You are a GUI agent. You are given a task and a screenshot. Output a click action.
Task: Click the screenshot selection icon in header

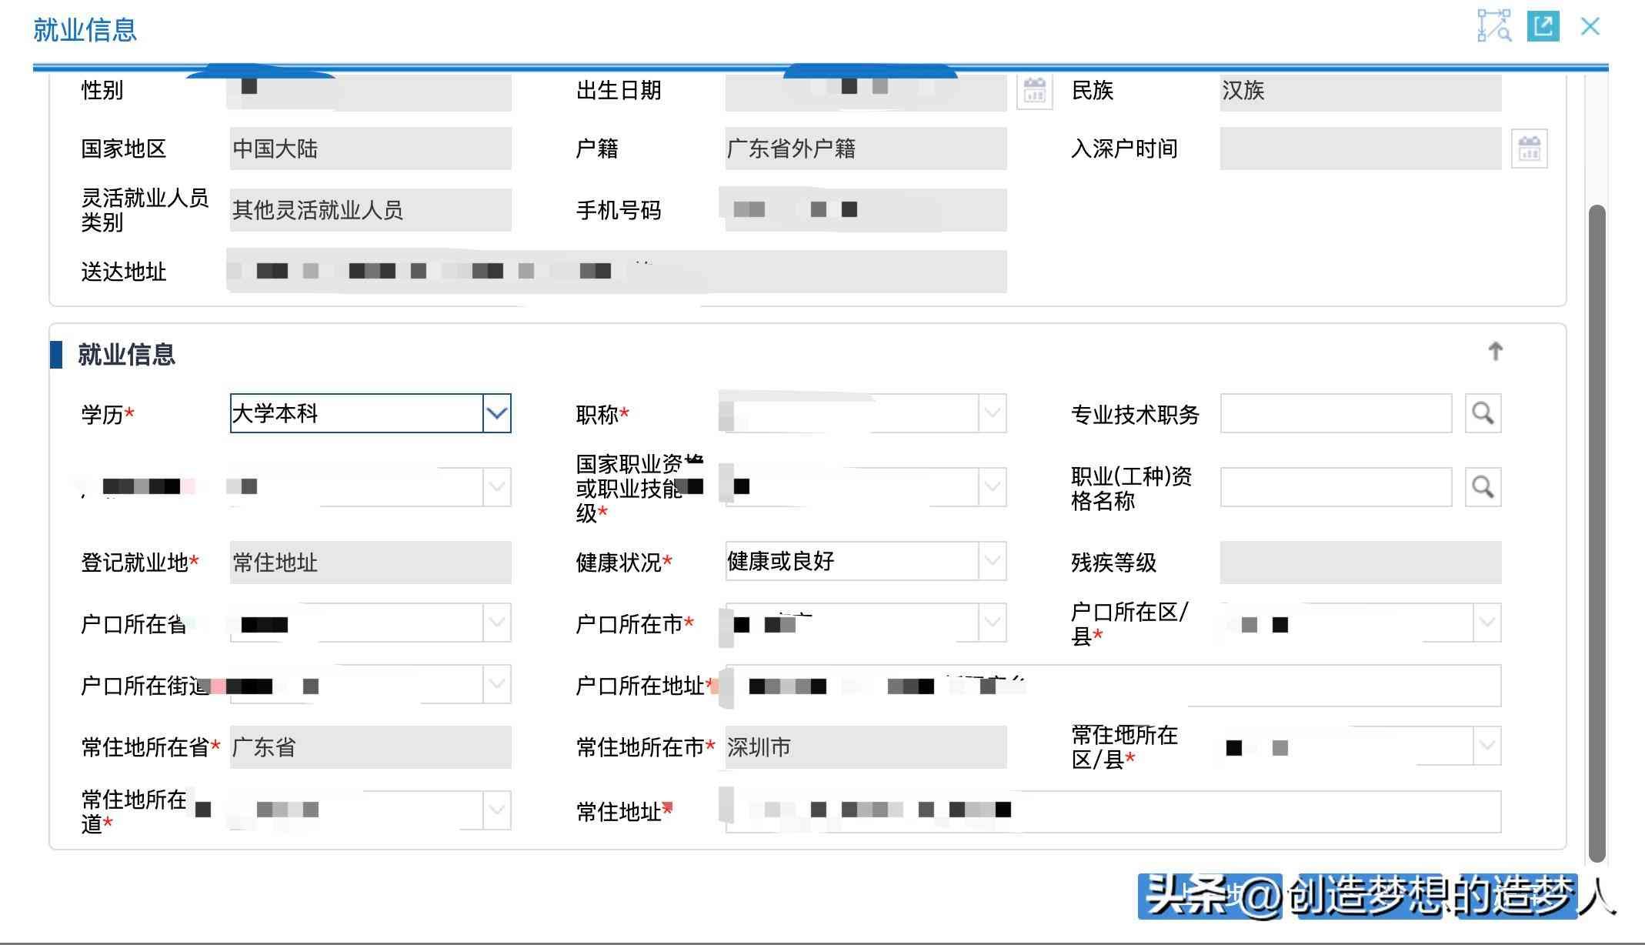[x=1493, y=26]
